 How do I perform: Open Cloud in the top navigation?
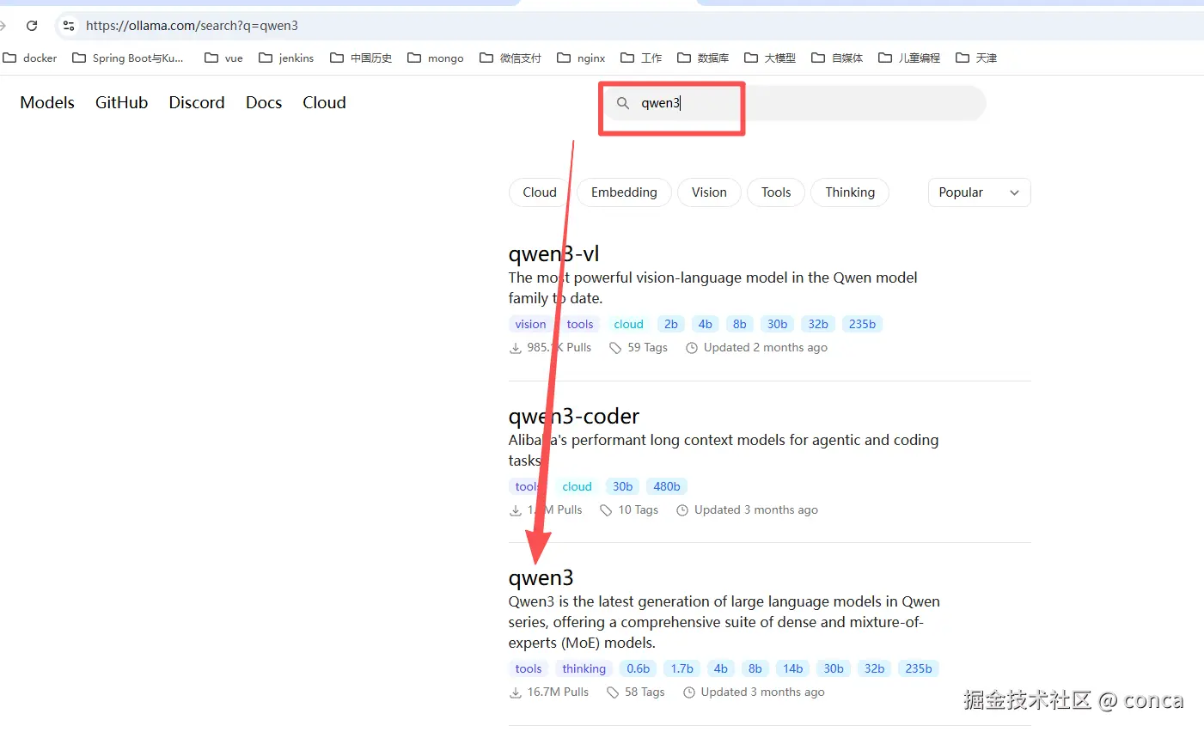pyautogui.click(x=324, y=102)
